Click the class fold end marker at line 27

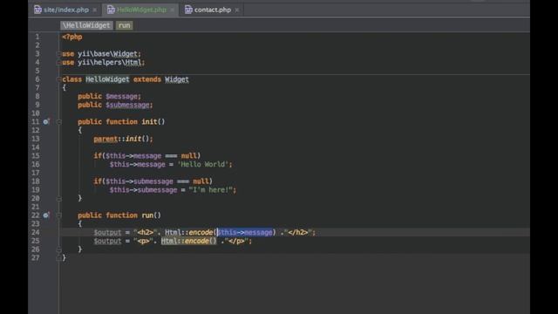(x=58, y=258)
